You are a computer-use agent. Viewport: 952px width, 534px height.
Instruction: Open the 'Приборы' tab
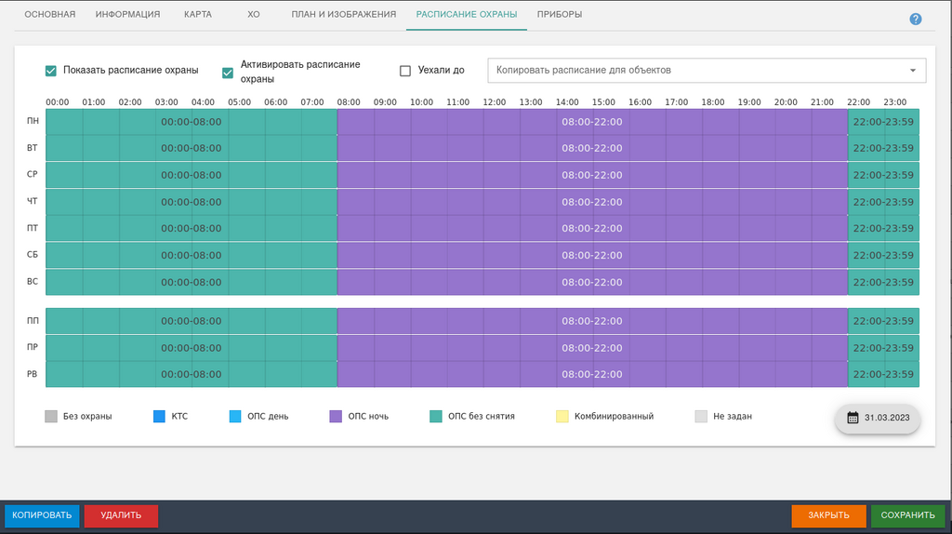tap(560, 15)
